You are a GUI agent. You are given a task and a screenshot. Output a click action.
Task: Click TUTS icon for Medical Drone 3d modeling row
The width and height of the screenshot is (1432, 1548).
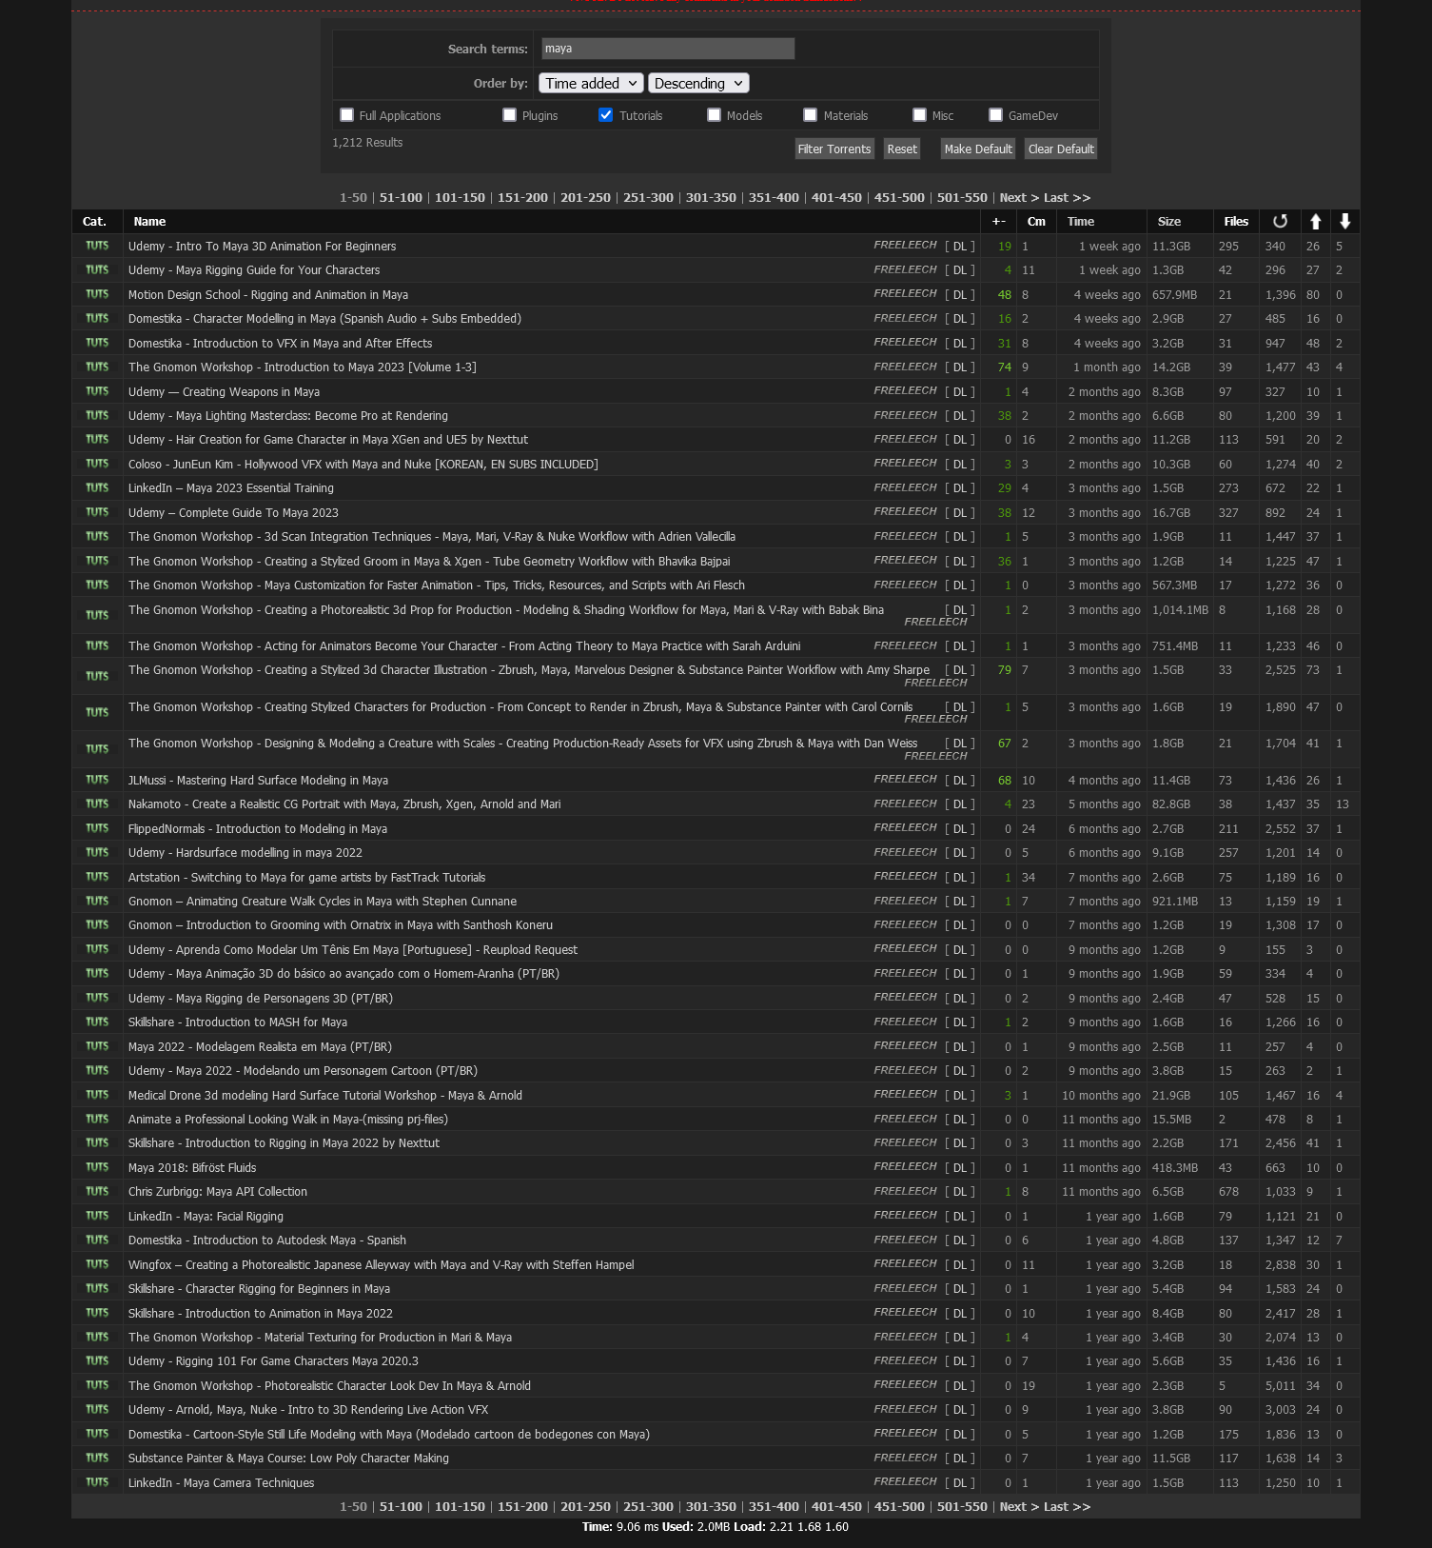[x=97, y=1095]
